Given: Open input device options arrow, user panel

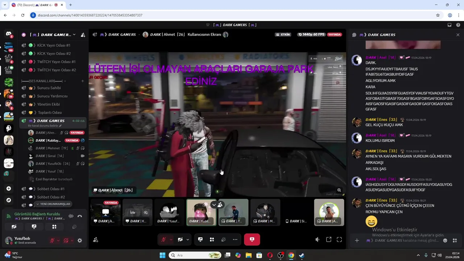Looking at the screenshot, I should [x=58, y=240].
